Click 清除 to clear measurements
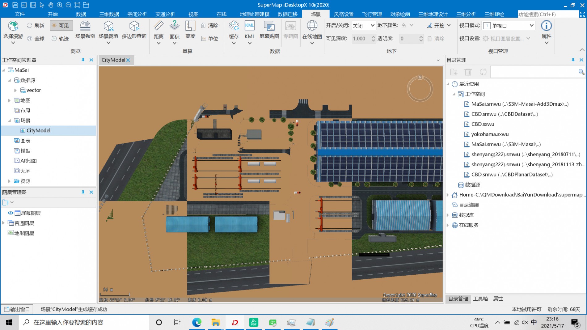Image resolution: width=587 pixels, height=330 pixels. [x=209, y=25]
